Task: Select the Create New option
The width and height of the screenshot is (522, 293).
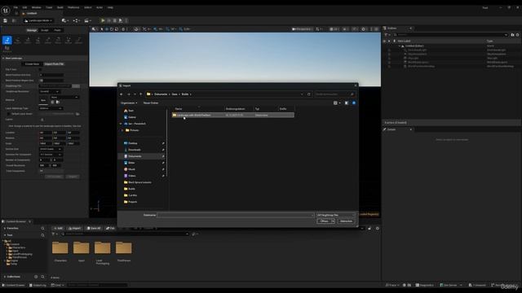Action: coord(32,63)
